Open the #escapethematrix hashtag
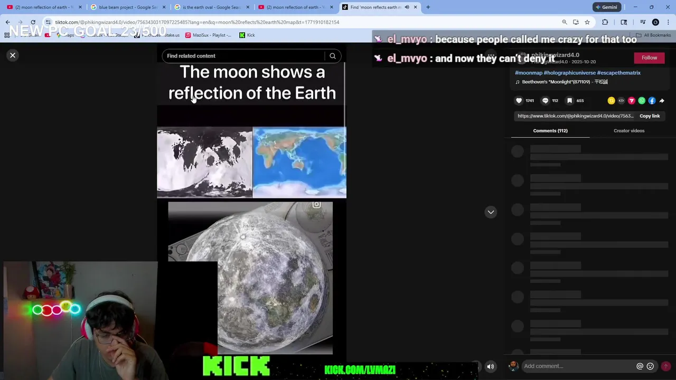Viewport: 676px width, 380px height. coord(619,73)
